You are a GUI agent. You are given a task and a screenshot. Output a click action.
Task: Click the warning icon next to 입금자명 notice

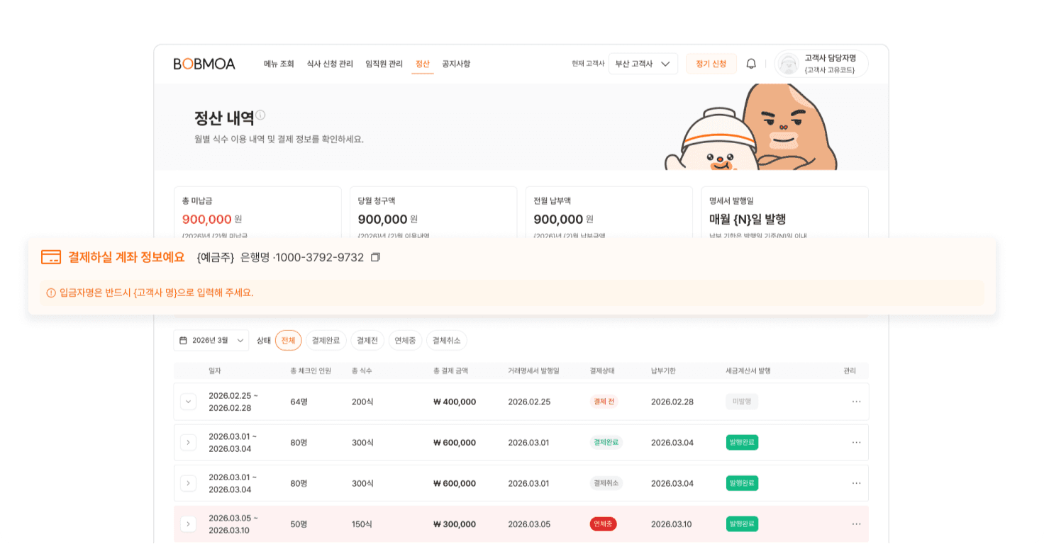51,293
